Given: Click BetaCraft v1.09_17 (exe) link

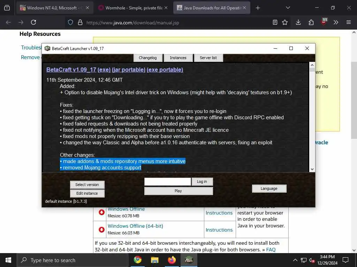Looking at the screenshot, I should pos(78,70).
